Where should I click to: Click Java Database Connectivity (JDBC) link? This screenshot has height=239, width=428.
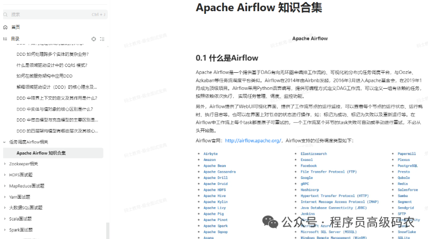click(x=333, y=208)
